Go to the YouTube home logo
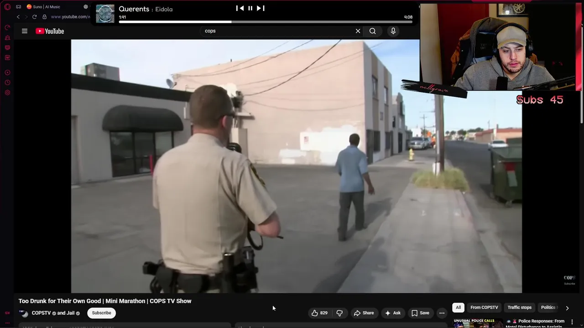 click(50, 31)
